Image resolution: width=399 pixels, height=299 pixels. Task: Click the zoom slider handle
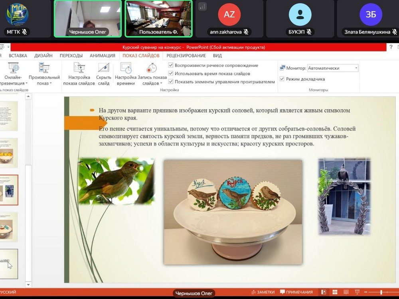[x=381, y=292]
